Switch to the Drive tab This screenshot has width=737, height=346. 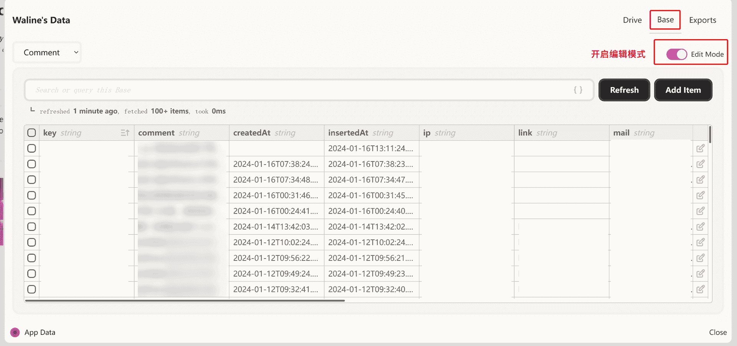click(632, 20)
